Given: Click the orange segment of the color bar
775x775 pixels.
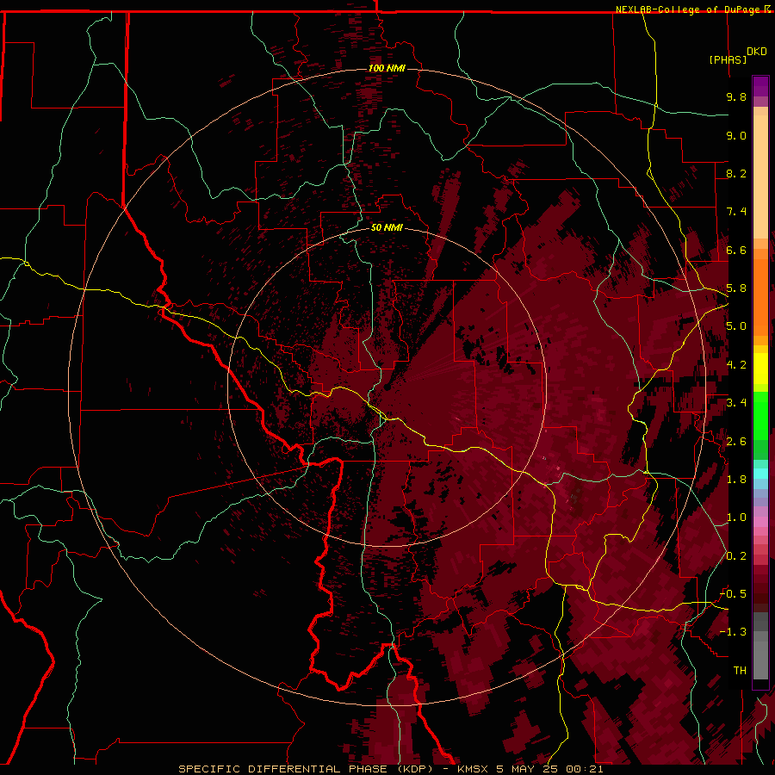Looking at the screenshot, I should click(x=760, y=296).
